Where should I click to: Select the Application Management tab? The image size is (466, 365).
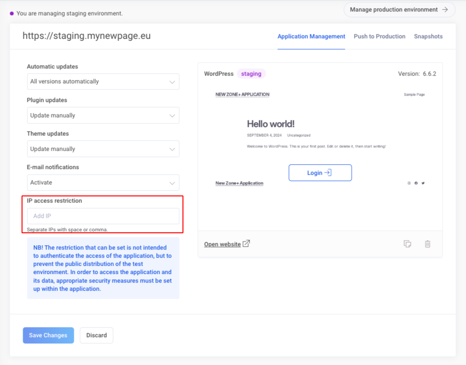pyautogui.click(x=311, y=36)
